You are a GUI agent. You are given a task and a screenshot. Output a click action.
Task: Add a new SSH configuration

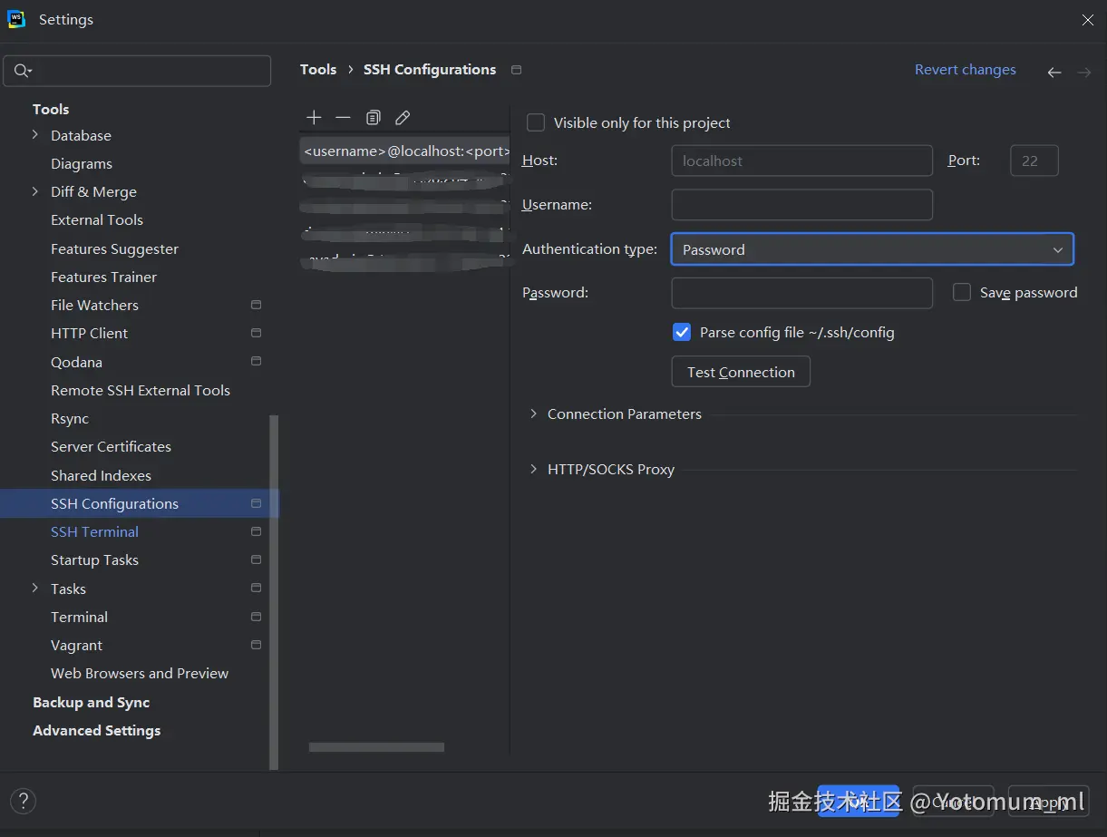tap(314, 118)
